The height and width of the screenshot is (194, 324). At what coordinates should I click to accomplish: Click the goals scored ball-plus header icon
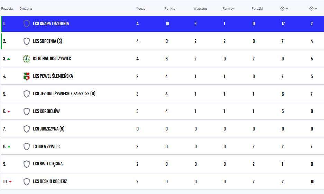point(284,9)
